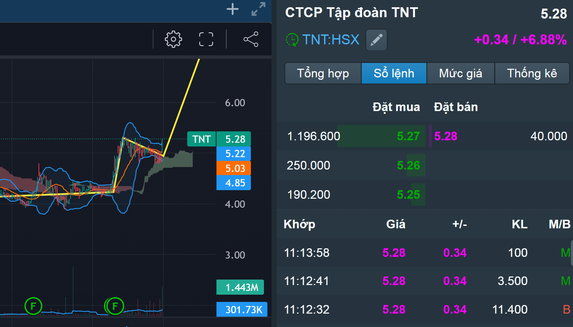This screenshot has width=573, height=327.
Task: Click the 301.73K volume average tag
Action: coord(242,309)
